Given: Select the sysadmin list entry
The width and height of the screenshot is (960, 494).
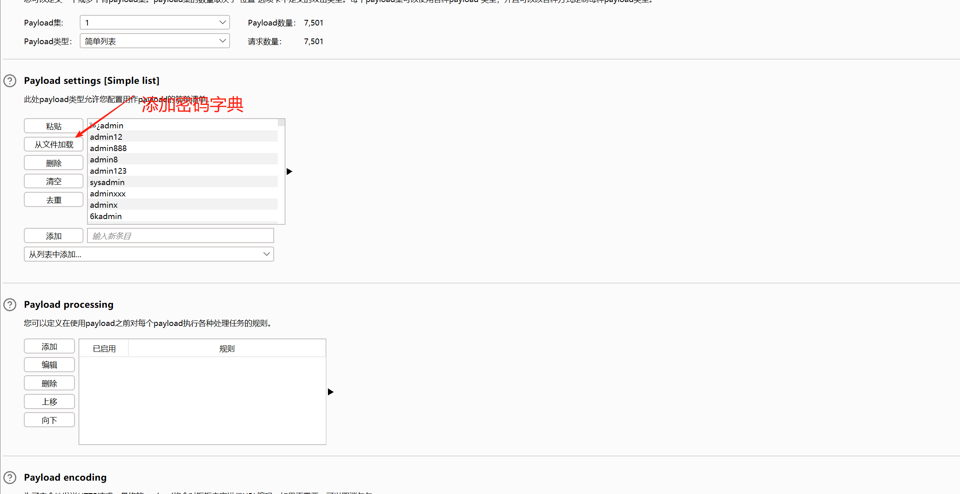Looking at the screenshot, I should (183, 182).
